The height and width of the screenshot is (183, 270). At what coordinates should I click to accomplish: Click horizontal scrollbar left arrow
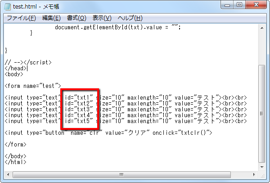(8, 174)
